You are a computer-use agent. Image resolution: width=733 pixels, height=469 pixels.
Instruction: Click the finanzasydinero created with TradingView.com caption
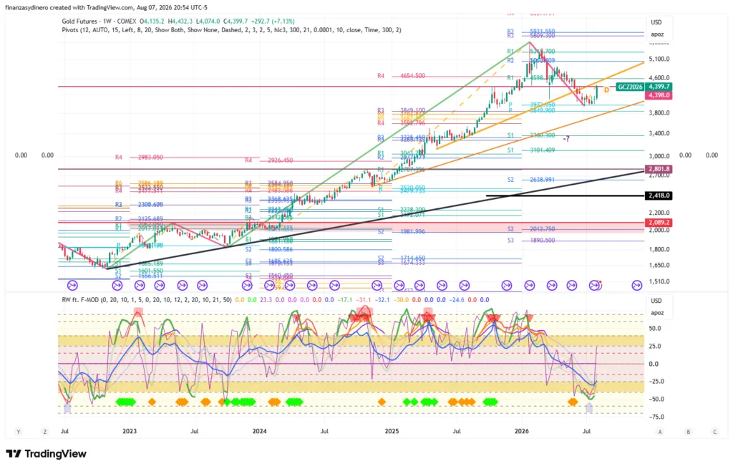click(106, 7)
